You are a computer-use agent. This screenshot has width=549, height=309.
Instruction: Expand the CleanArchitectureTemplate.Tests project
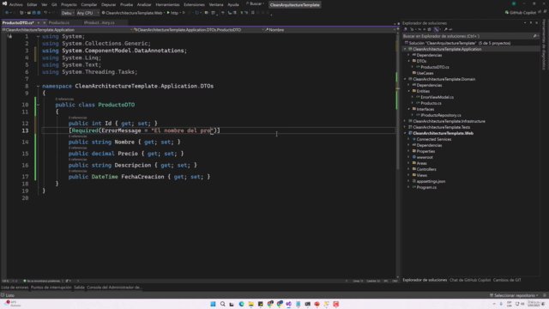405,128
